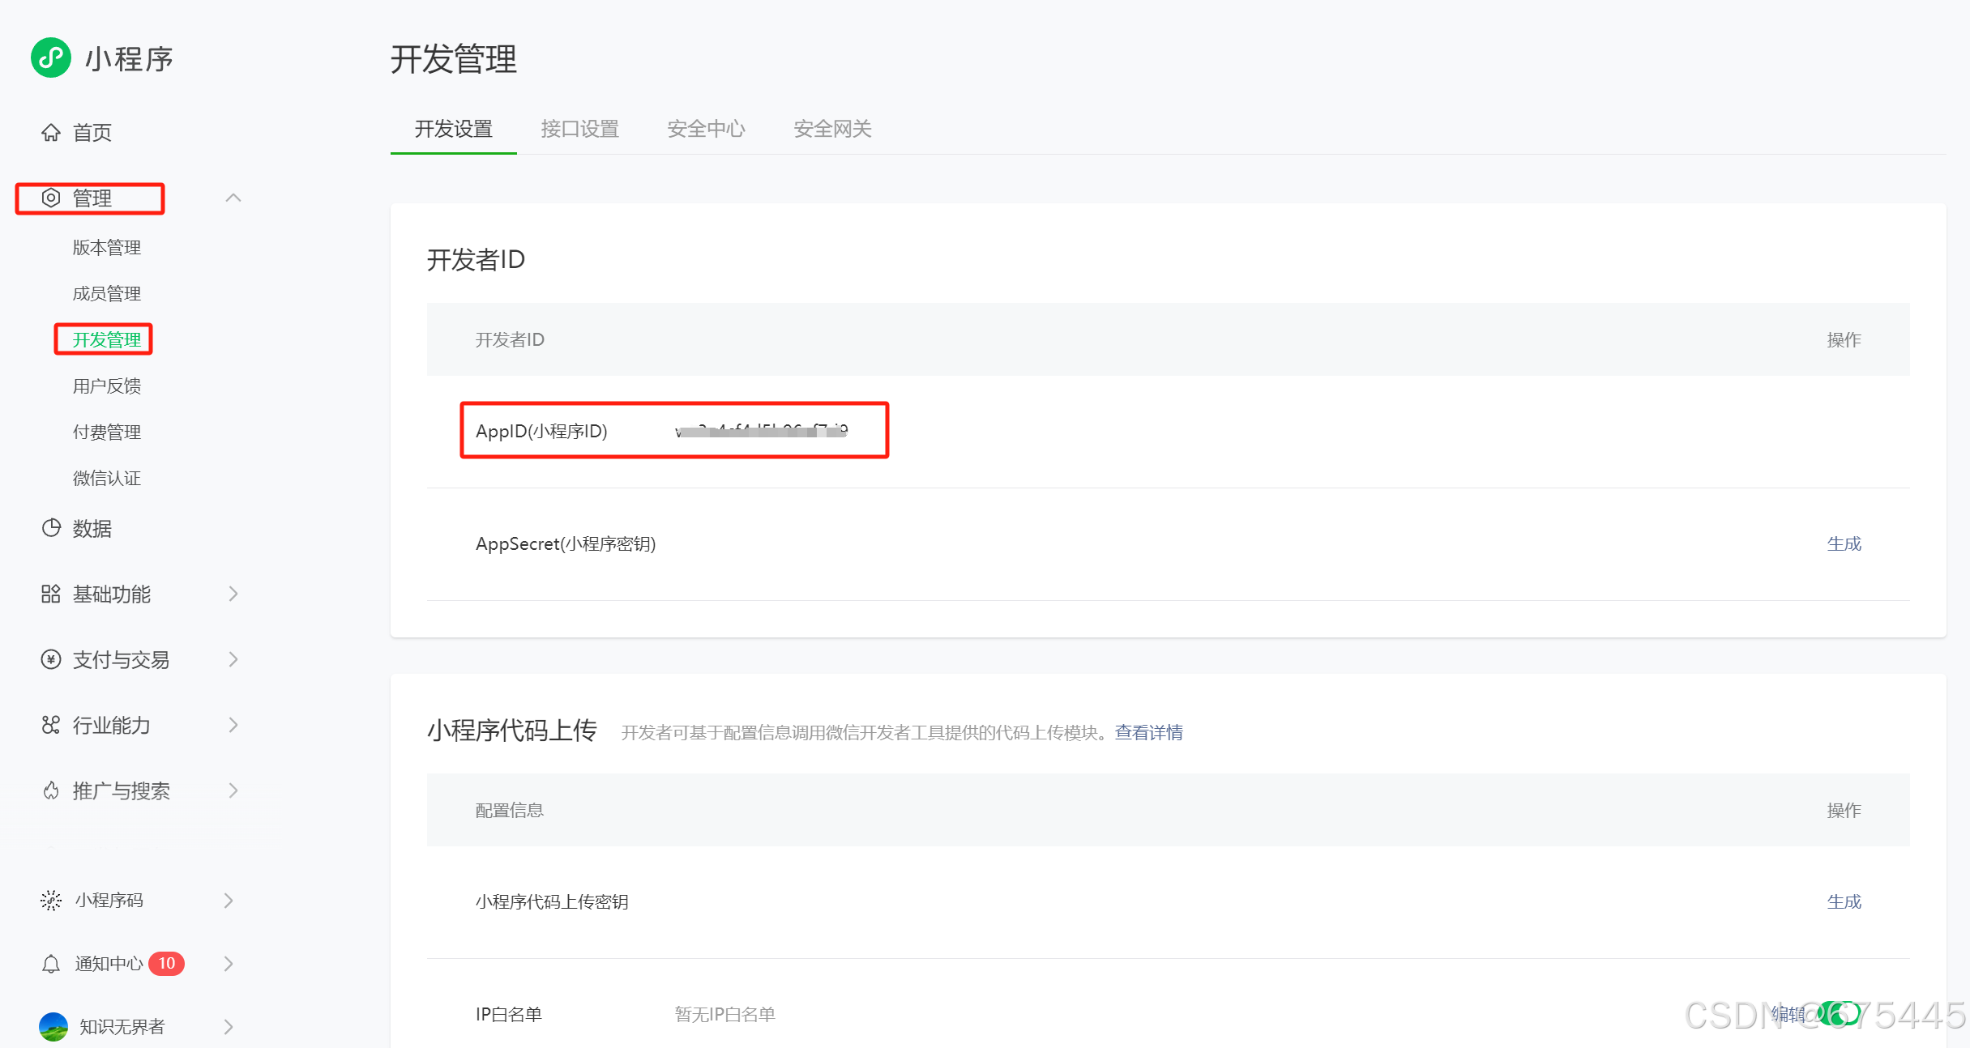Collapse the 管理 menu section chevron
The width and height of the screenshot is (1970, 1048).
click(233, 198)
